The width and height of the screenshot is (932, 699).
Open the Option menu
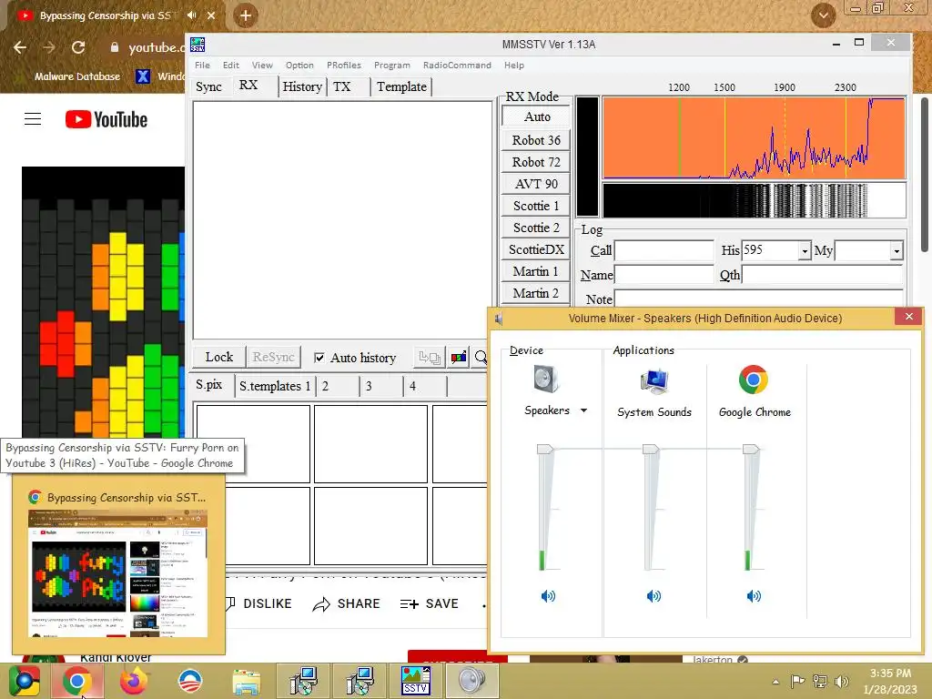point(299,65)
